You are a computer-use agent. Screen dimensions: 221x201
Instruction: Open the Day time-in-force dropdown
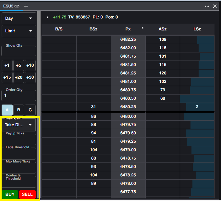(19, 18)
